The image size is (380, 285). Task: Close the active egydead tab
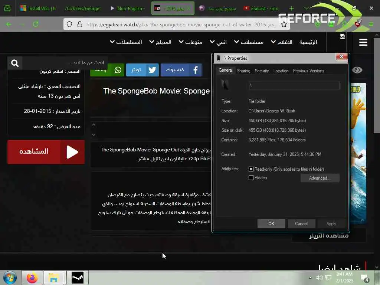tap(189, 9)
